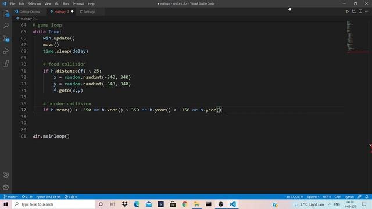This screenshot has width=372, height=209.
Task: Open the Mail app on the taskbar
Action: point(149,204)
